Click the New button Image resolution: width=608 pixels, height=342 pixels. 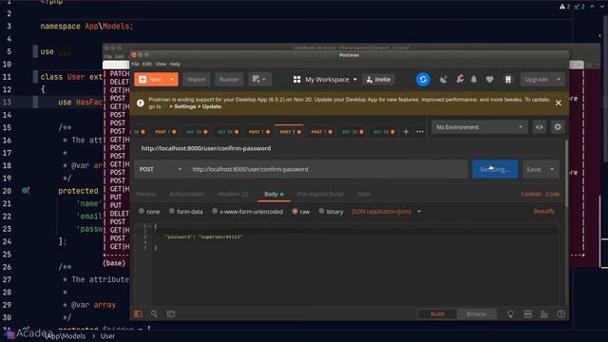151,79
